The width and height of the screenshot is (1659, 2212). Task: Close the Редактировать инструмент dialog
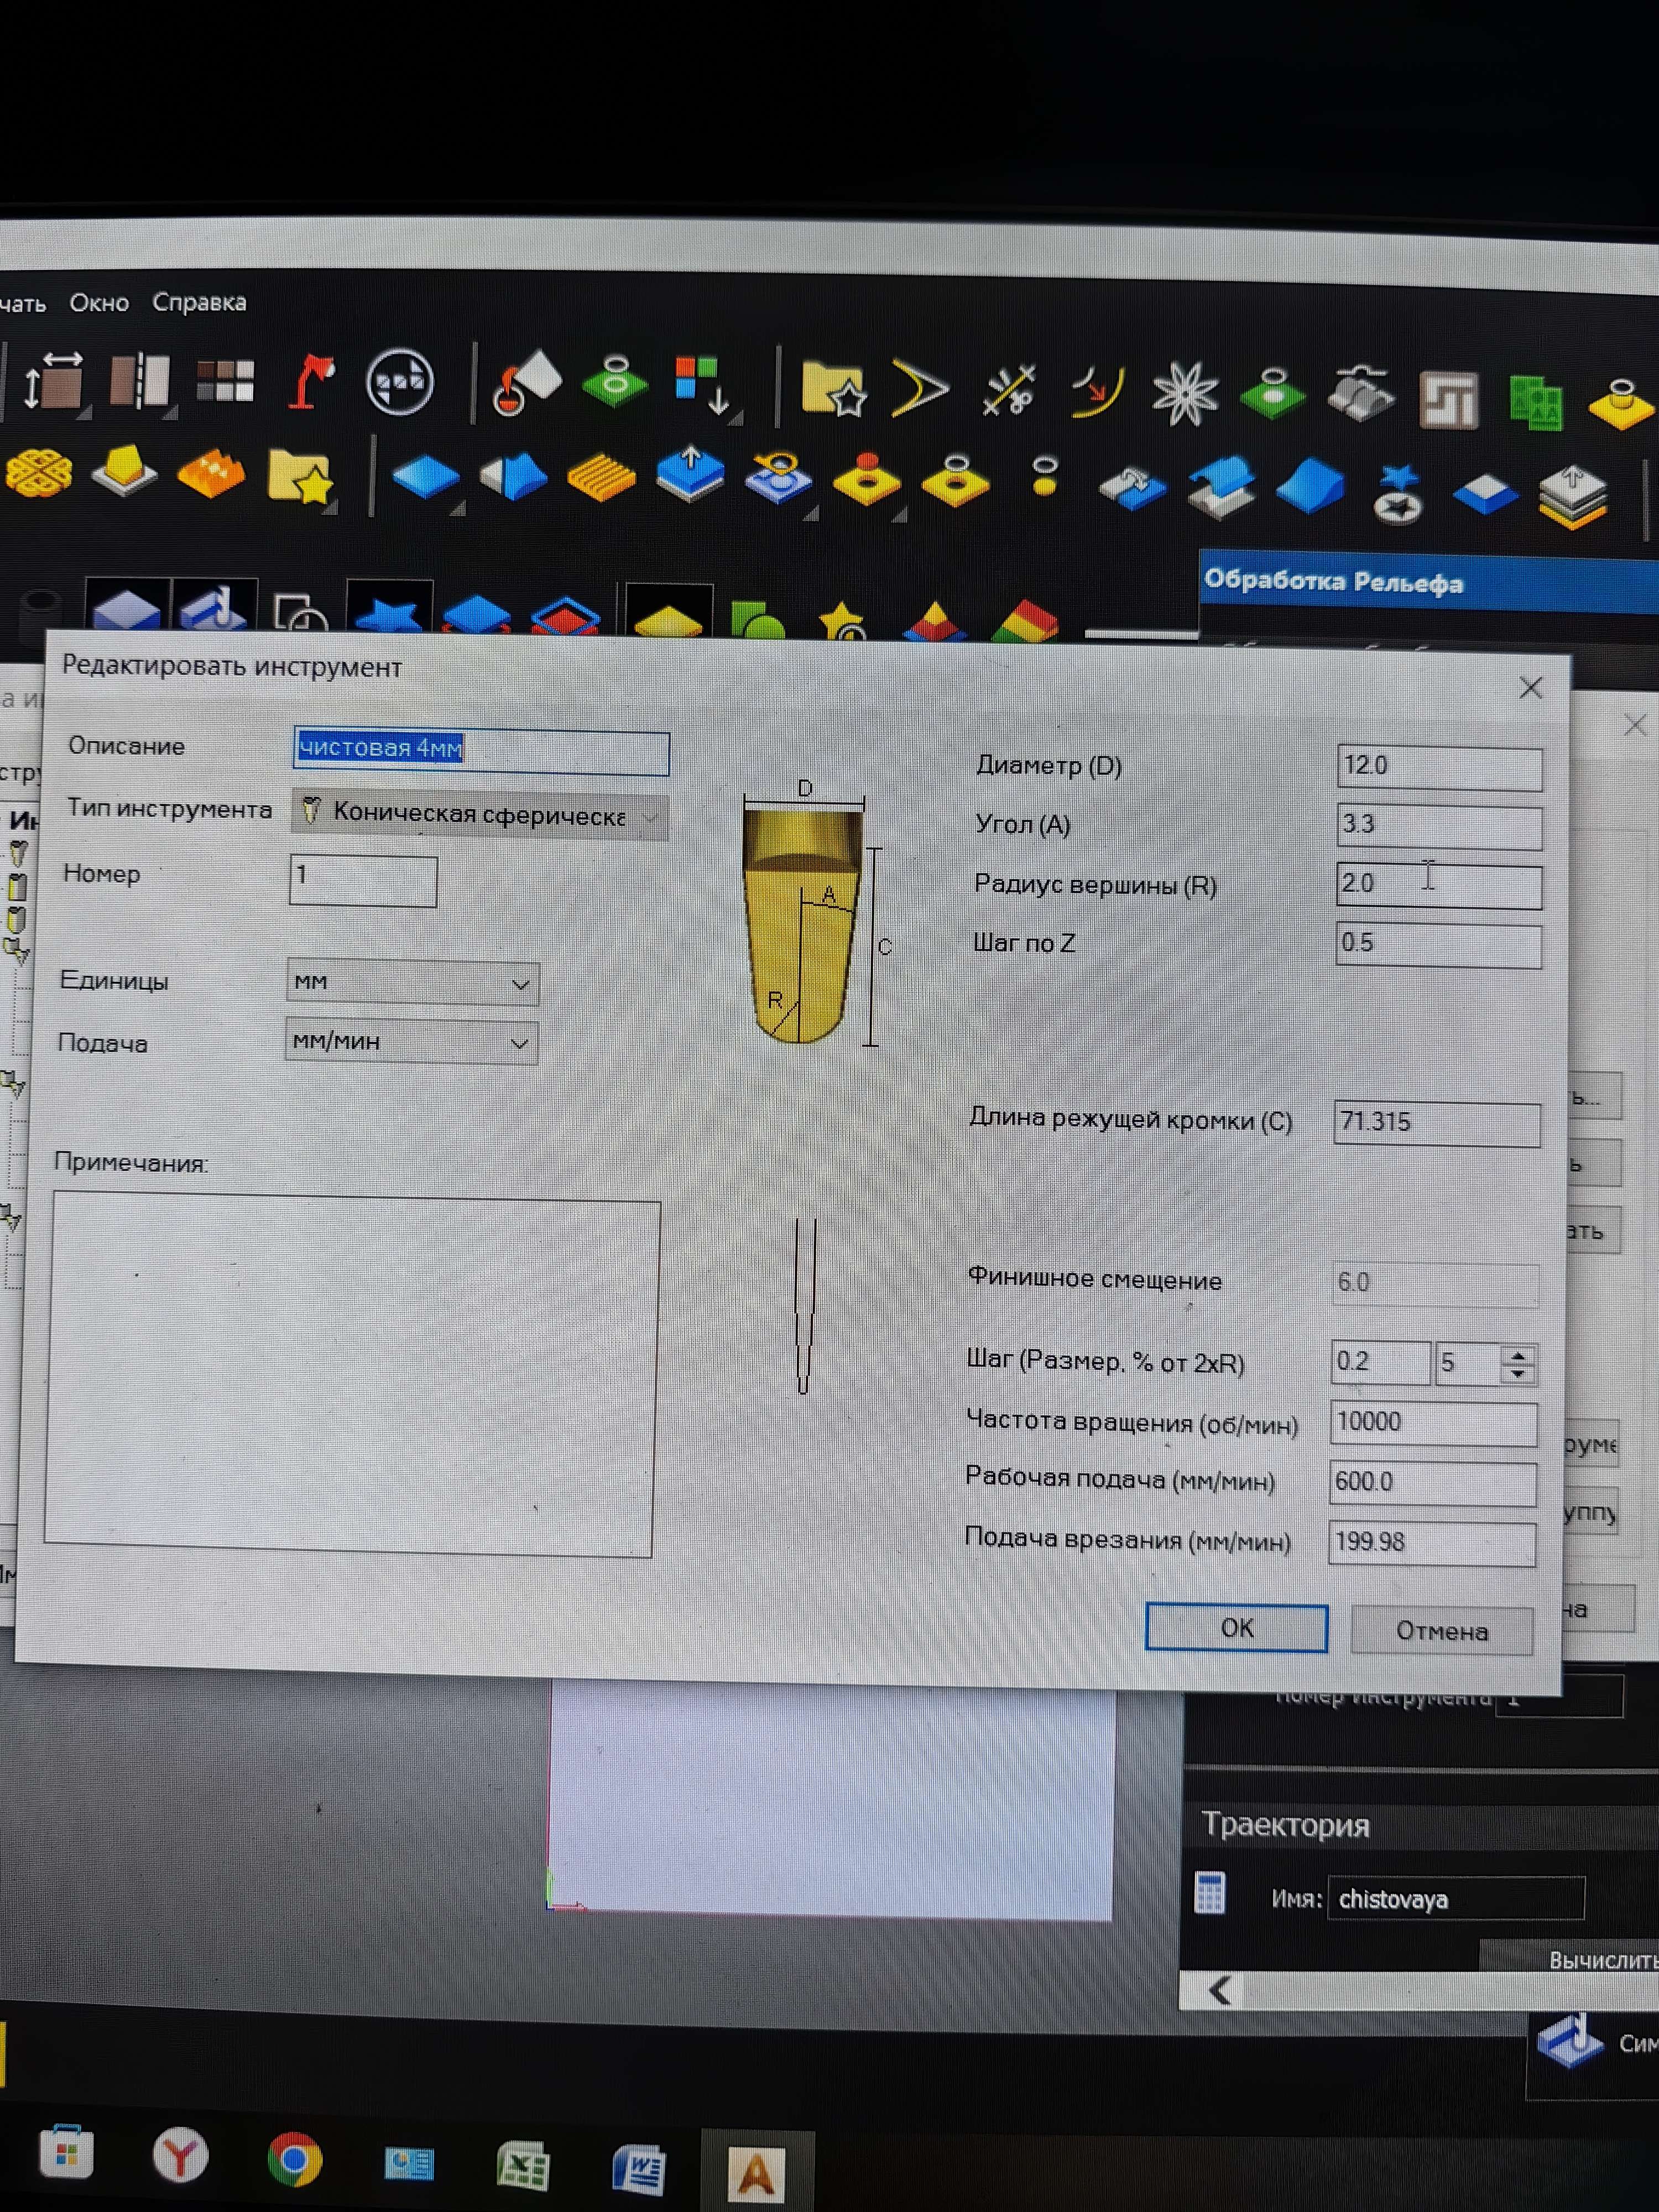(1530, 688)
